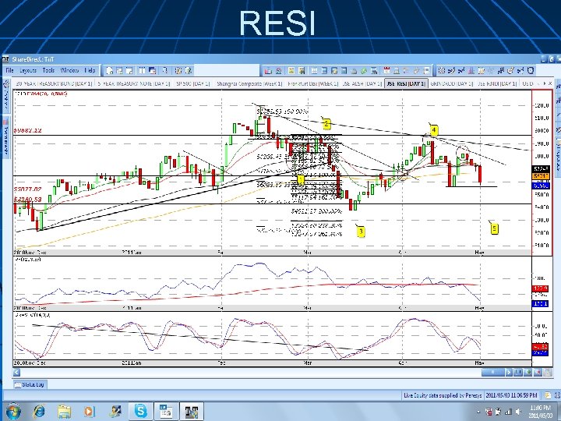Click the last icon of the second toolbar
The image size is (561, 421).
click(426, 70)
